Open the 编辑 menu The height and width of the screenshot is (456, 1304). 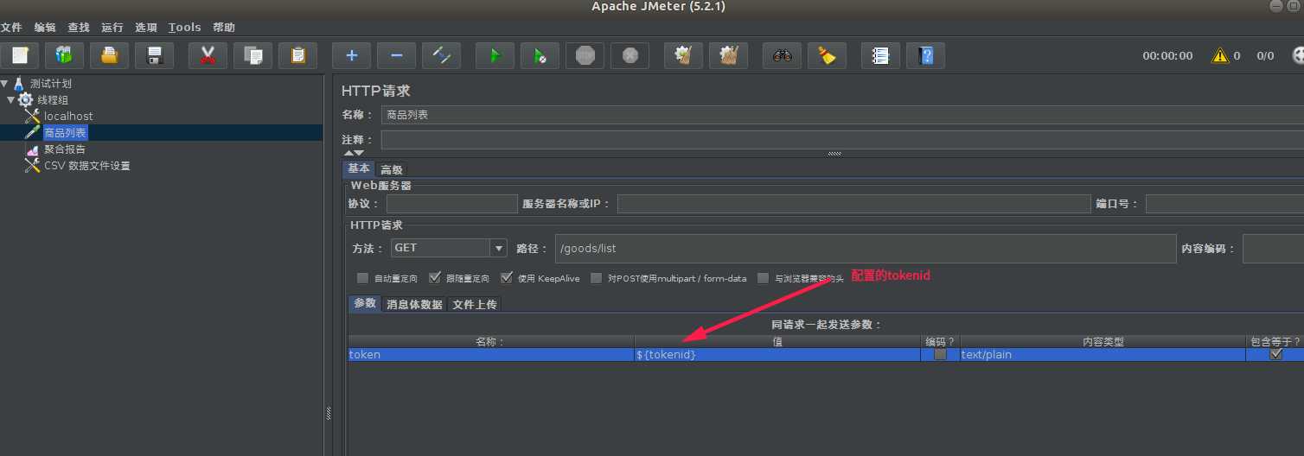coord(45,28)
